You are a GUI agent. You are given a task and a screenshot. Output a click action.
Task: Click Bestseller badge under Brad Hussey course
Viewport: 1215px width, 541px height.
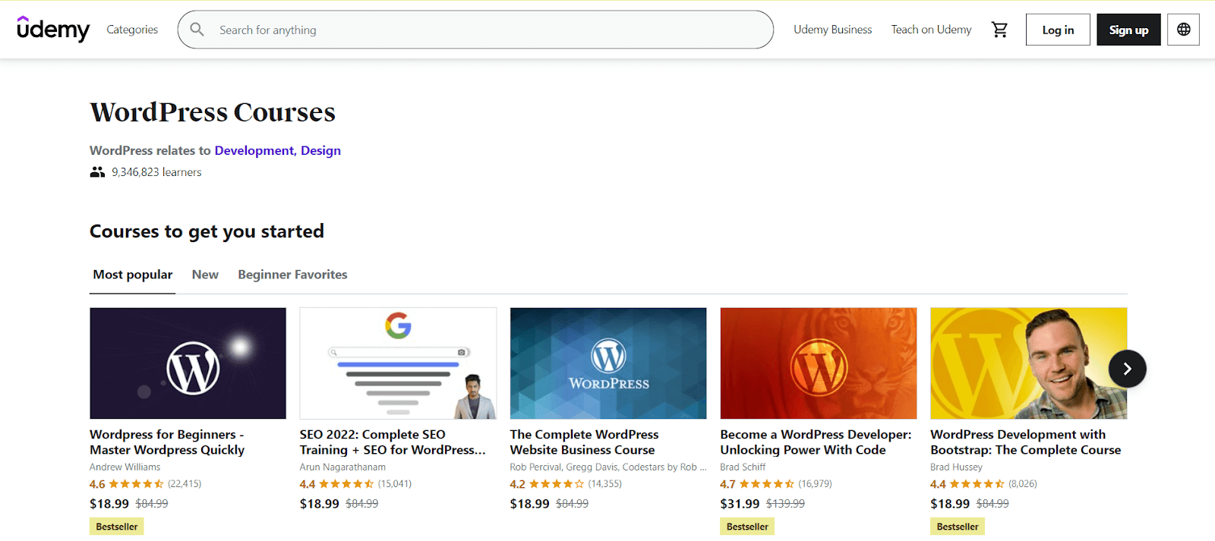957,527
